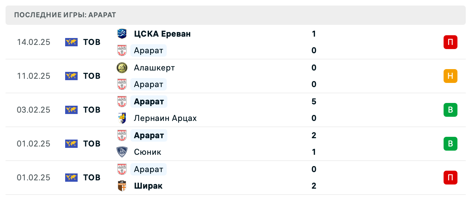Click the highlighted Арарат name in the Сюник match
The height and width of the screenshot is (199, 472).
pyautogui.click(x=149, y=135)
